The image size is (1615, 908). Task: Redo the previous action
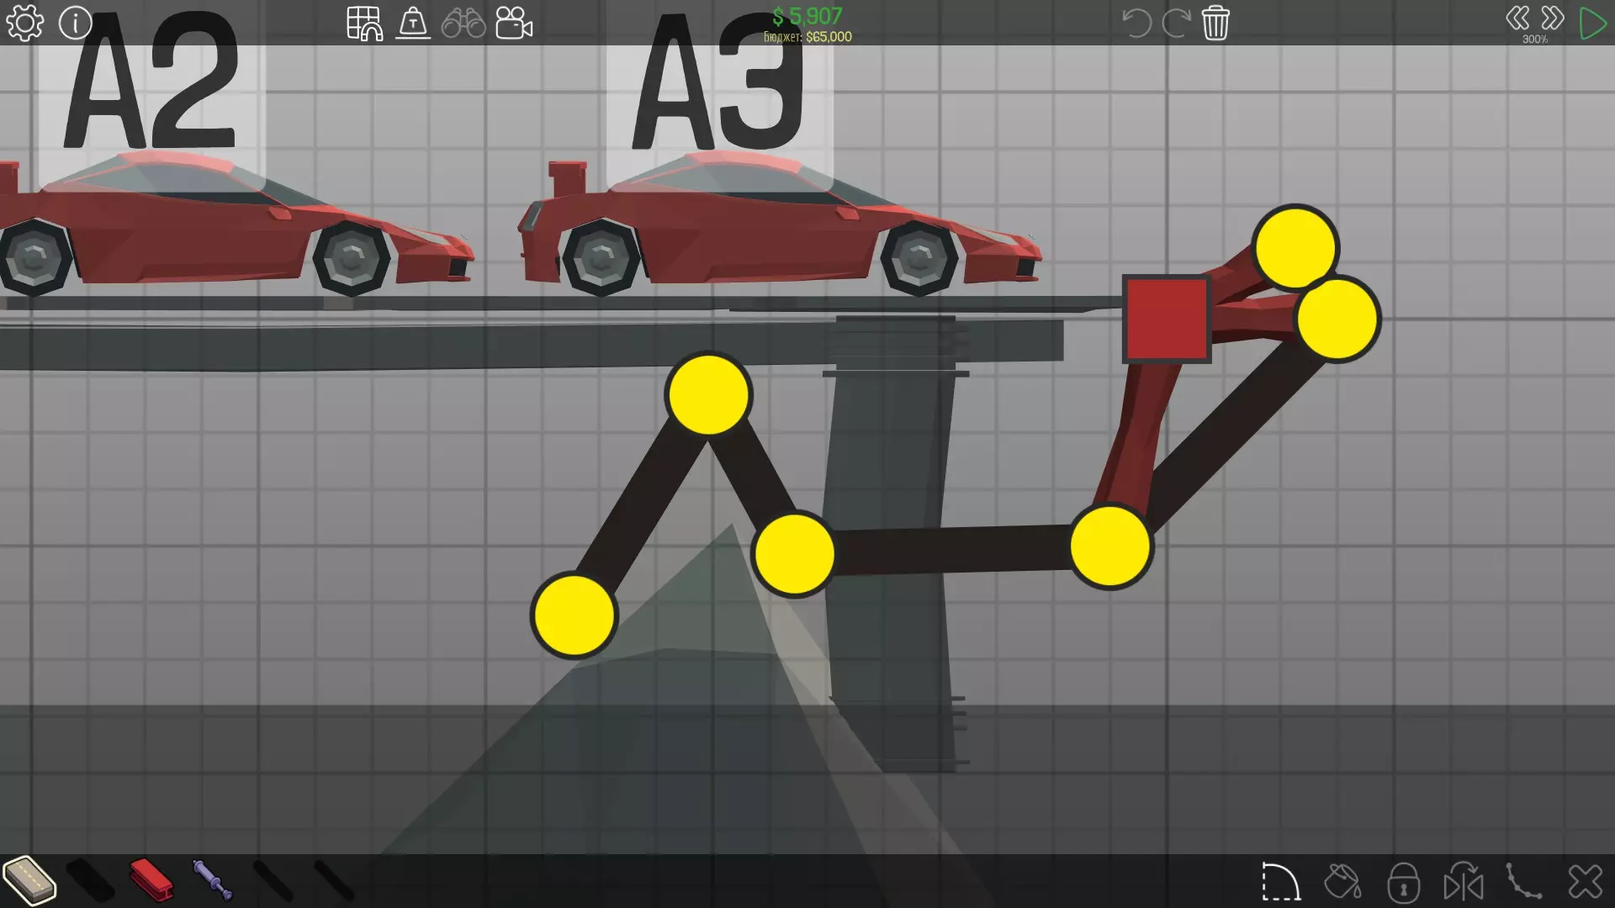[x=1175, y=24]
